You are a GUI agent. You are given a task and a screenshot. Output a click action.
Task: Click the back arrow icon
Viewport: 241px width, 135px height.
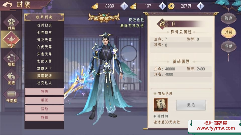(x=7, y=4)
